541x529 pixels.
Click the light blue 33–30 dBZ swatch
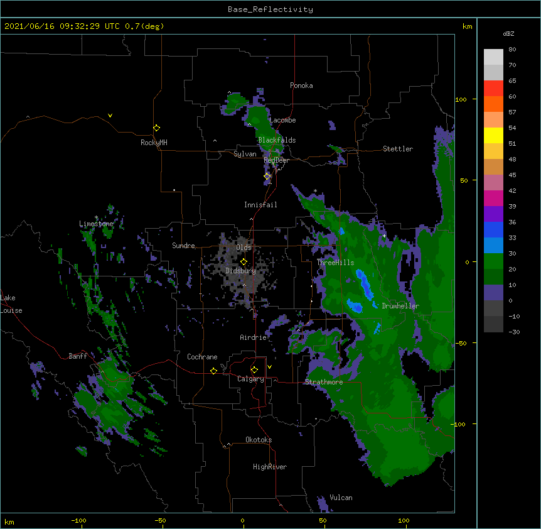click(x=493, y=246)
